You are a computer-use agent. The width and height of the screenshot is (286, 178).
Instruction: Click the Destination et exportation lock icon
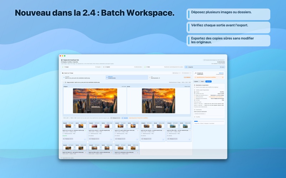point(195,85)
